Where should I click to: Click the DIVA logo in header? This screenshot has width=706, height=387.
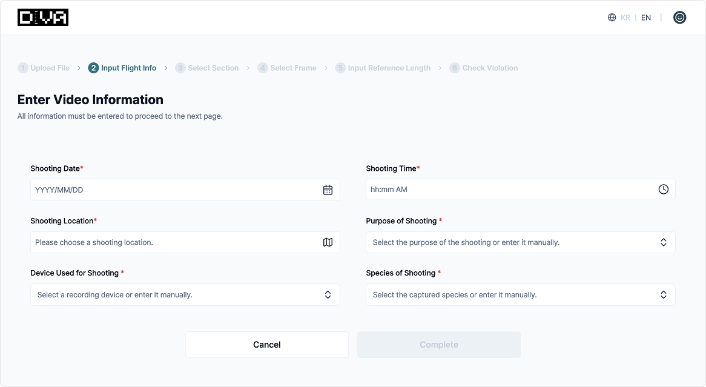pos(43,18)
